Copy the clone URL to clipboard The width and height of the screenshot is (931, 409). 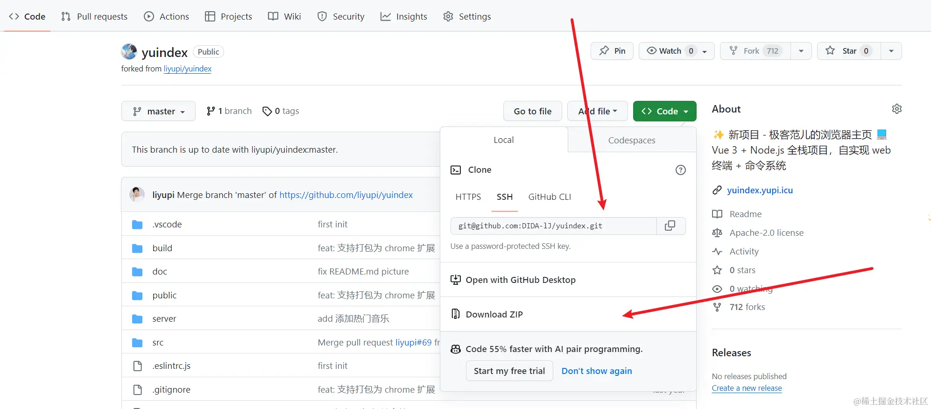coord(670,226)
